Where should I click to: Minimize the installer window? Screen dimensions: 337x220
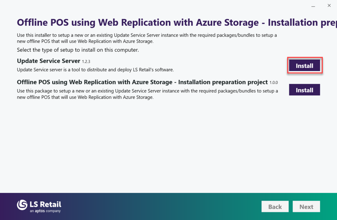[x=313, y=6]
